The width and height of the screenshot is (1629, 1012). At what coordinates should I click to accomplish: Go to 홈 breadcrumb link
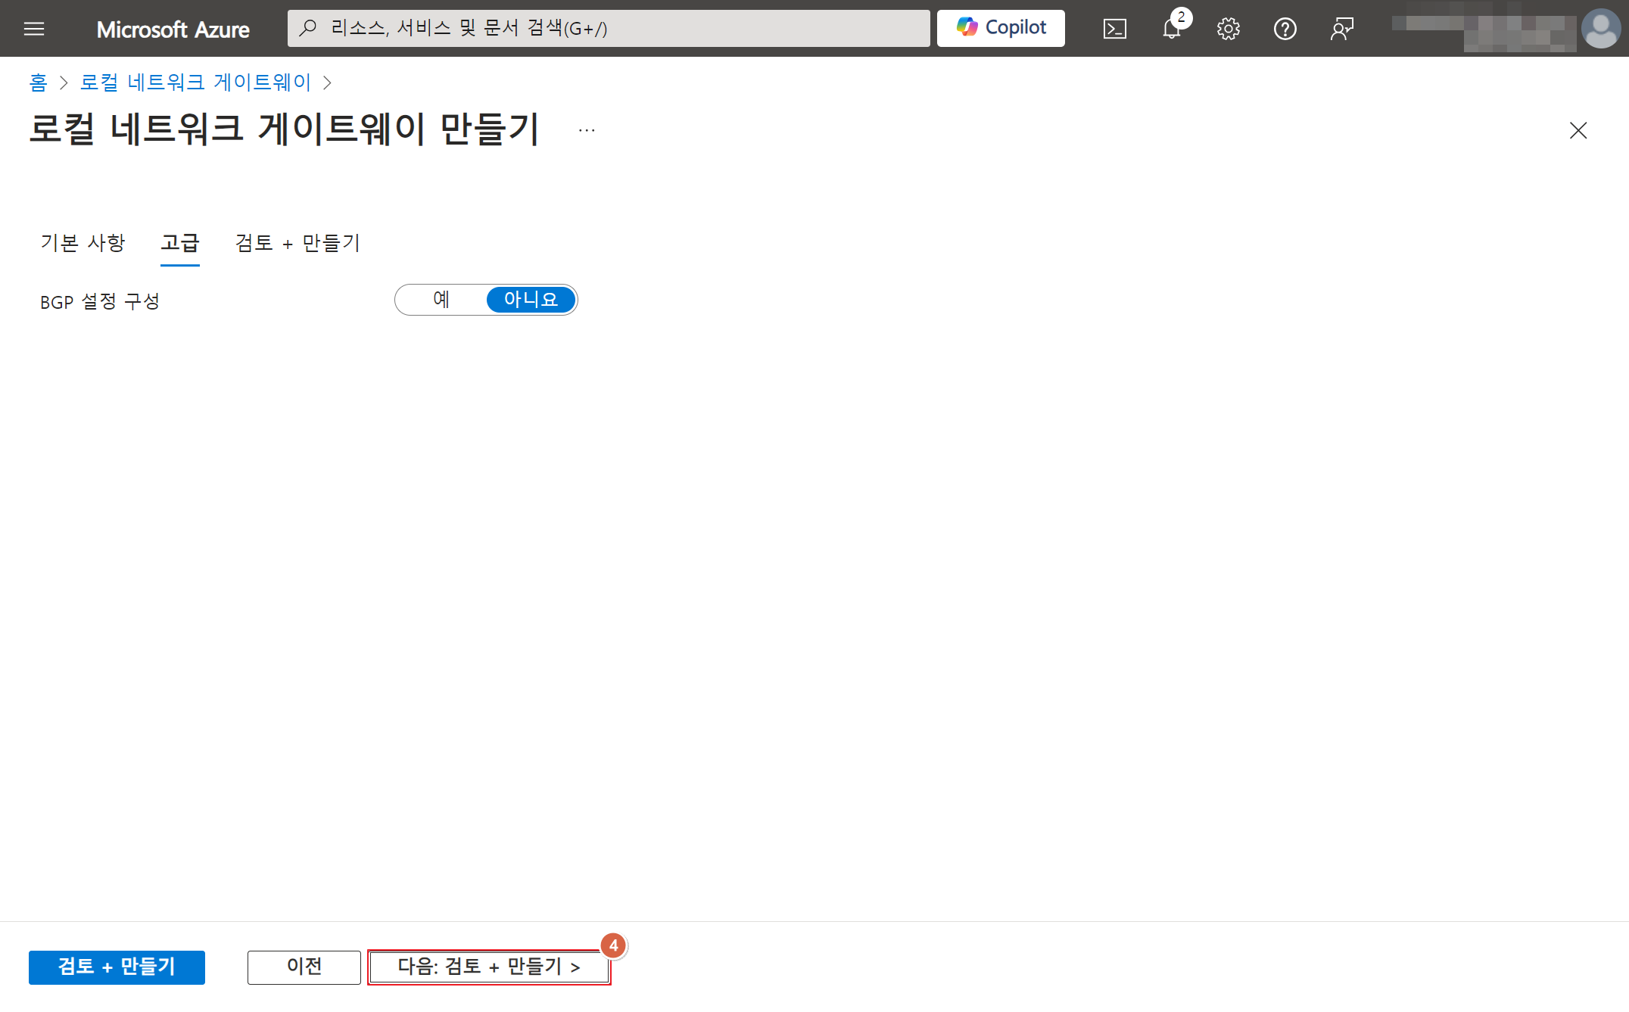(x=38, y=83)
